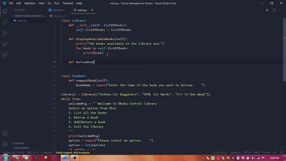Expand the Outline section
This screenshot has height=161, width=286.
click(19, 143)
